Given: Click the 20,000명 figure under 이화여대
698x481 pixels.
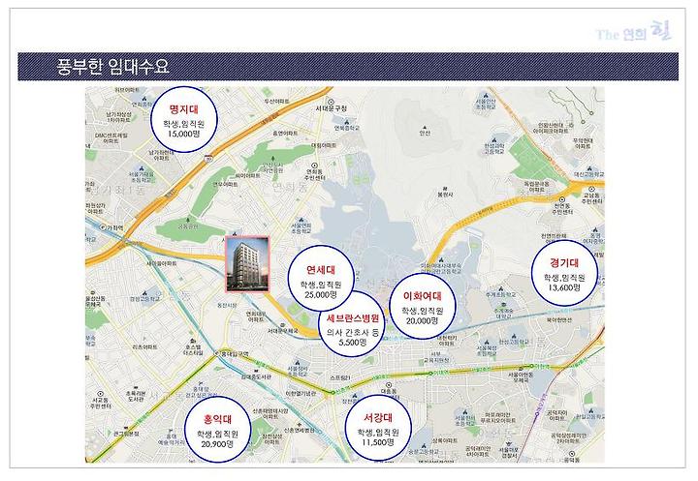Looking at the screenshot, I should click(x=422, y=319).
